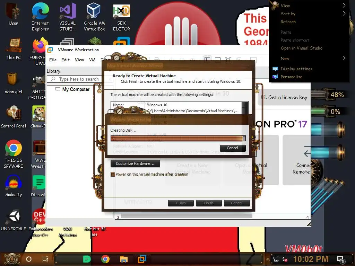Open the Edit menu in VMware Workstation
Screen dimensions: 355x266
point(66,60)
